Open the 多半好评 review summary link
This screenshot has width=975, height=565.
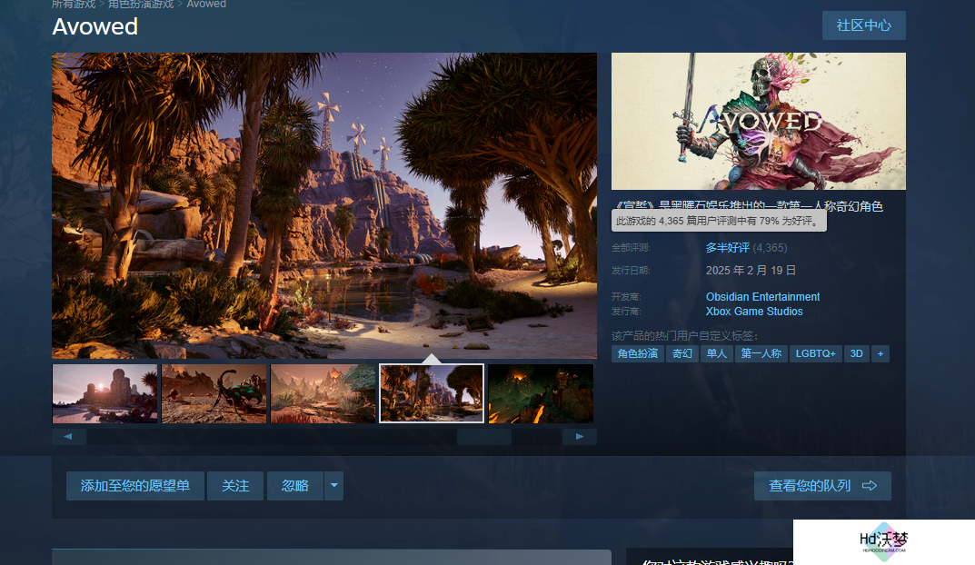pyautogui.click(x=728, y=247)
